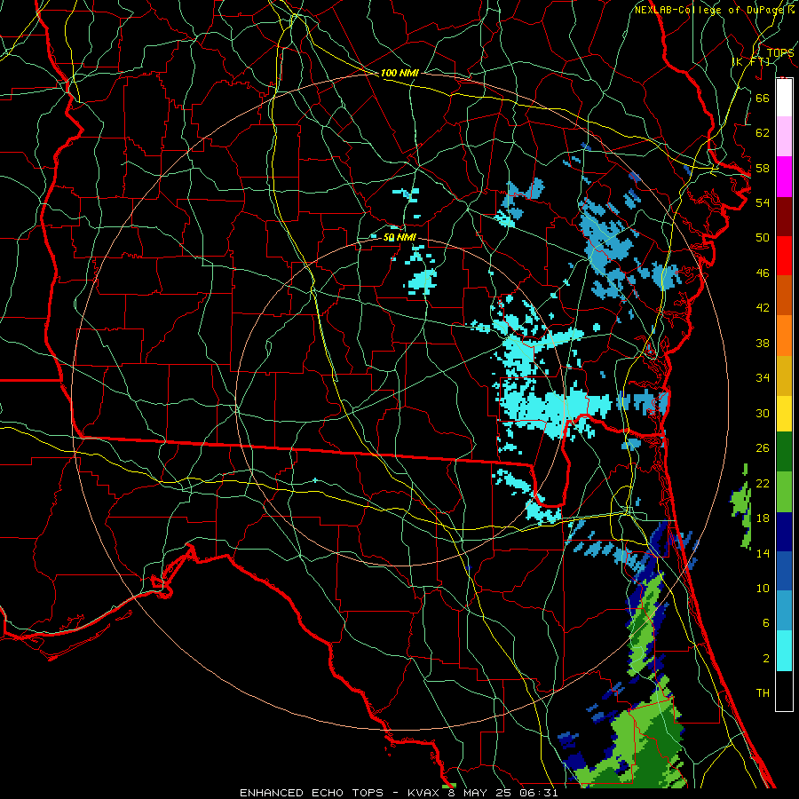Image resolution: width=799 pixels, height=799 pixels.
Task: Click the 'TH' threshold legend label
Action: [763, 693]
